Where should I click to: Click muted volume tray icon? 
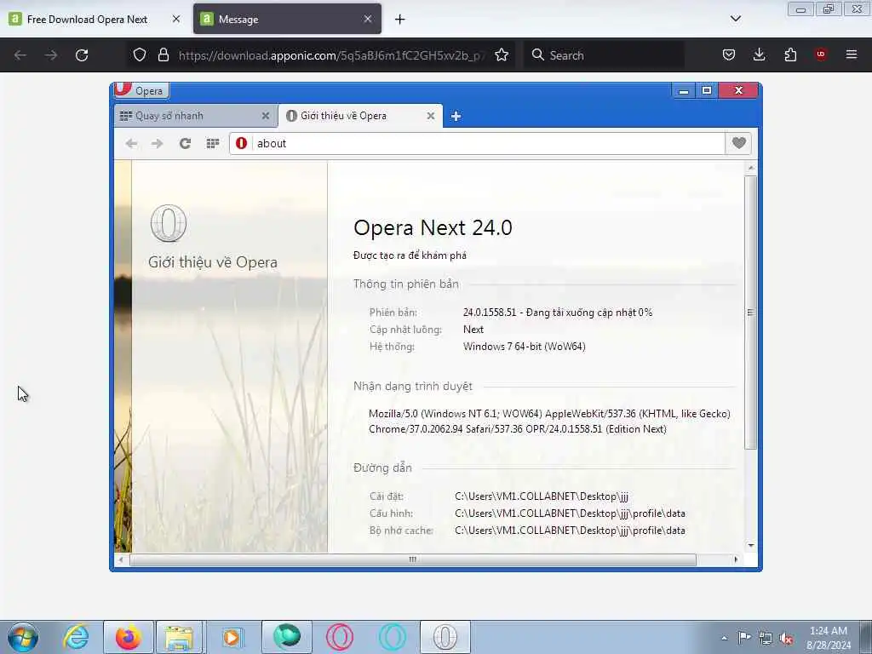(786, 639)
